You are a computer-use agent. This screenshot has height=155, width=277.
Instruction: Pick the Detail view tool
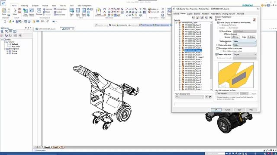(47, 12)
